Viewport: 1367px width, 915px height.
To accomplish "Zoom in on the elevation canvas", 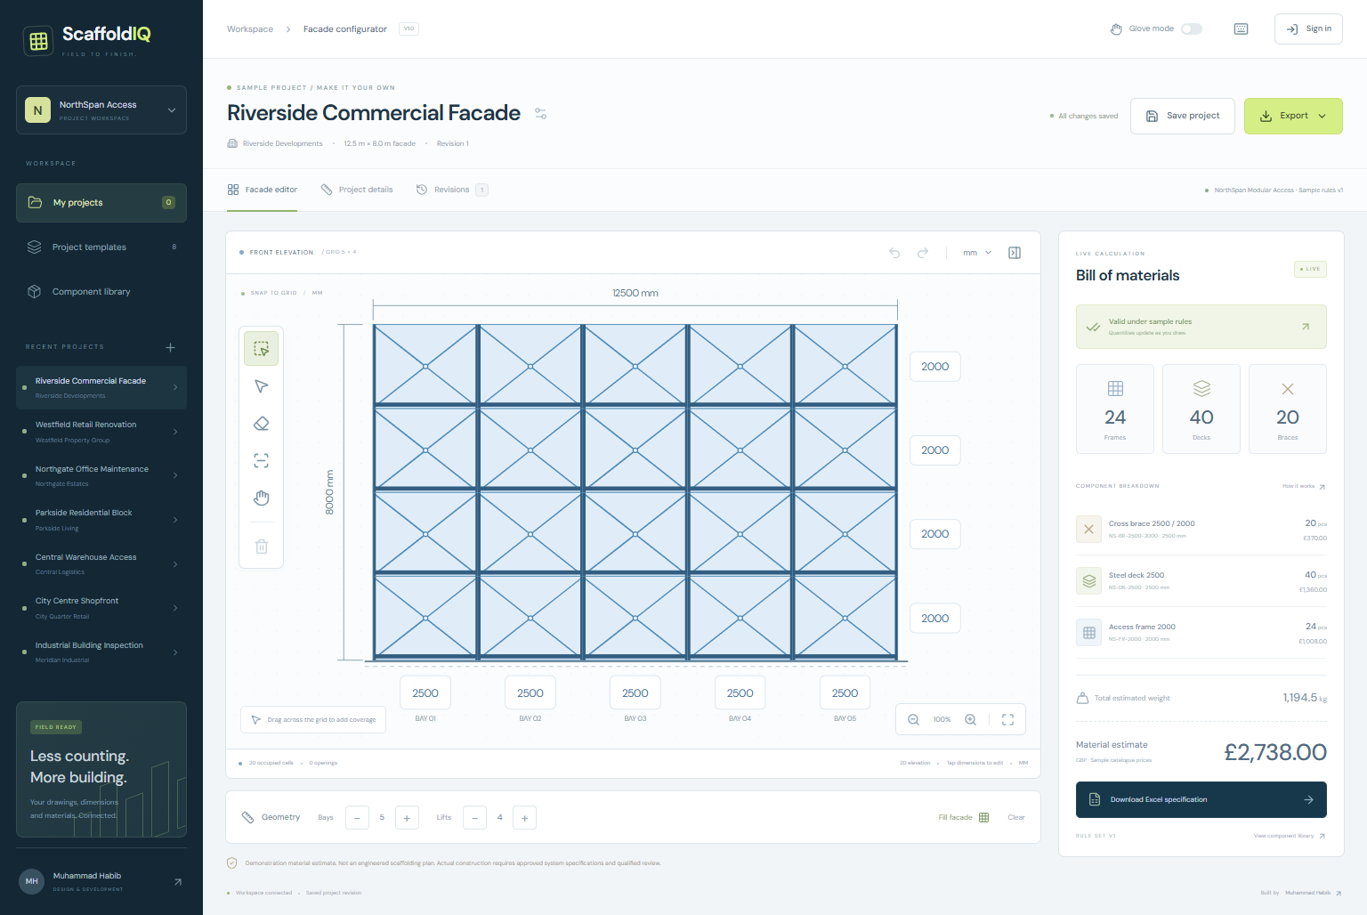I will coord(971,720).
